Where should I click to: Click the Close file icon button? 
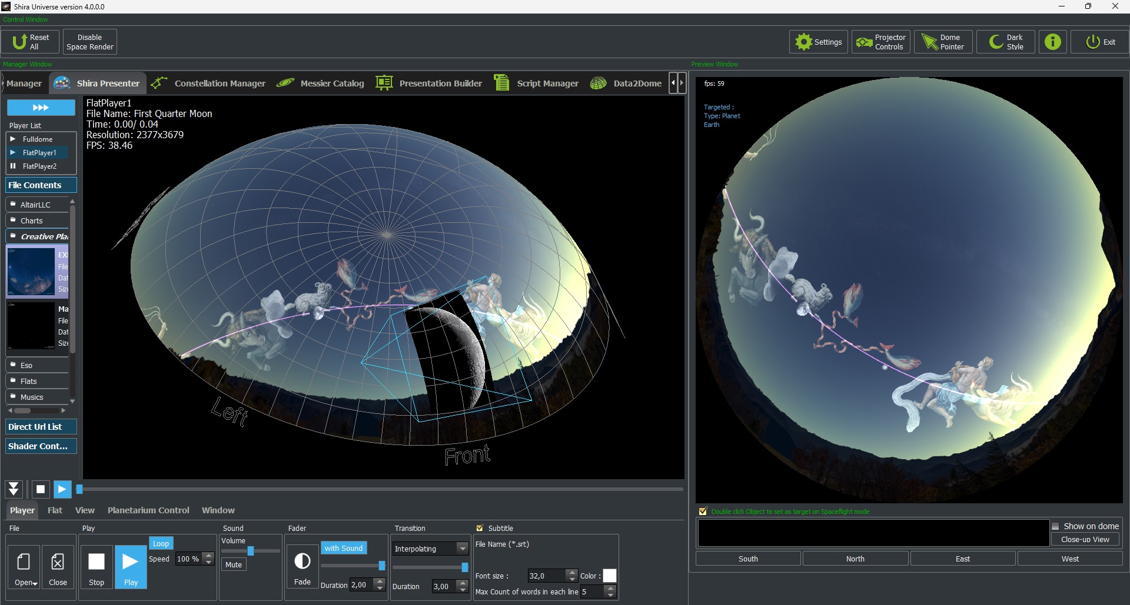click(x=58, y=567)
